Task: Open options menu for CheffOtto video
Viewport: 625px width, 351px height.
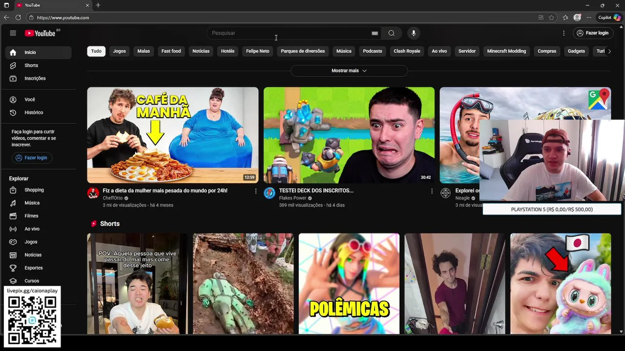Action: point(255,191)
